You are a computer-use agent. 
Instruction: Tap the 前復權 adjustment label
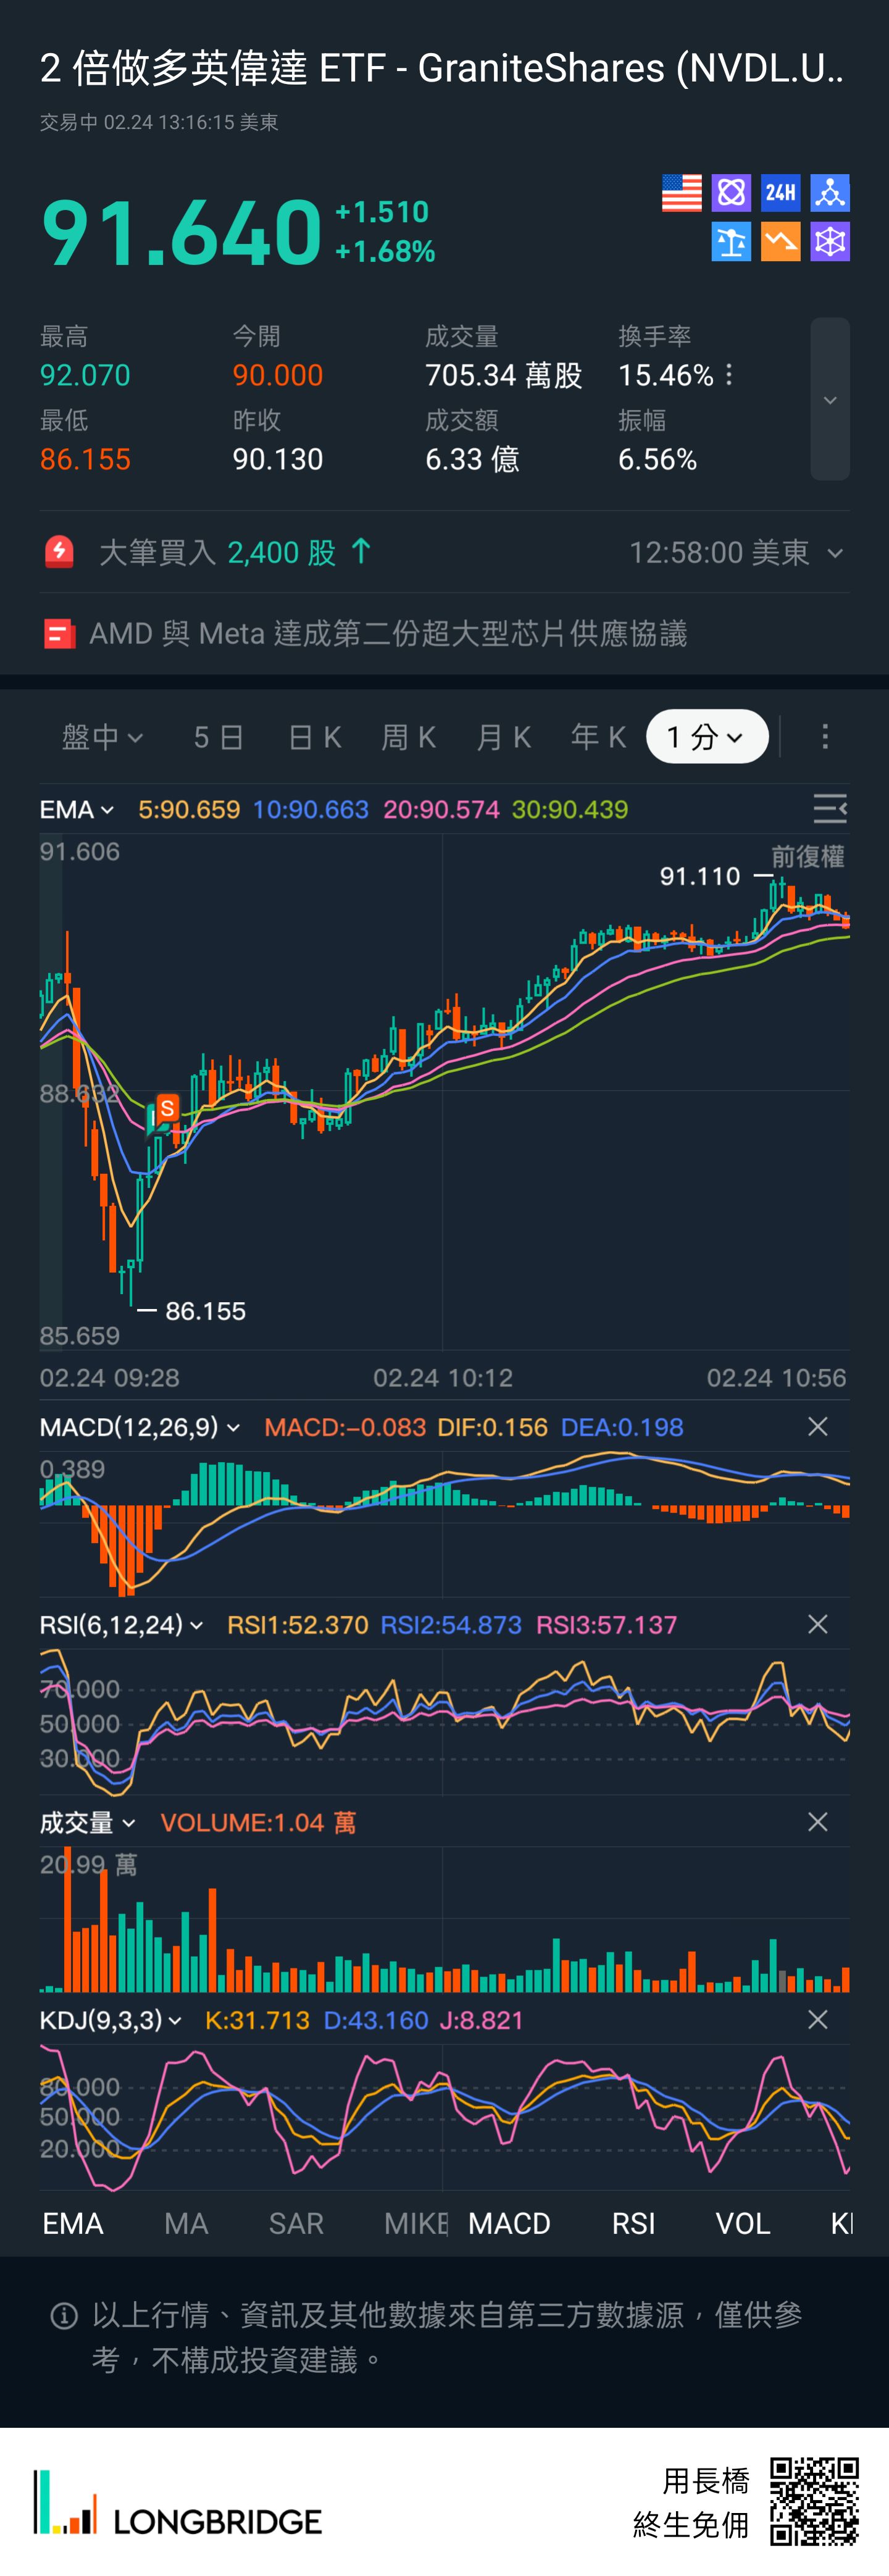click(x=807, y=856)
